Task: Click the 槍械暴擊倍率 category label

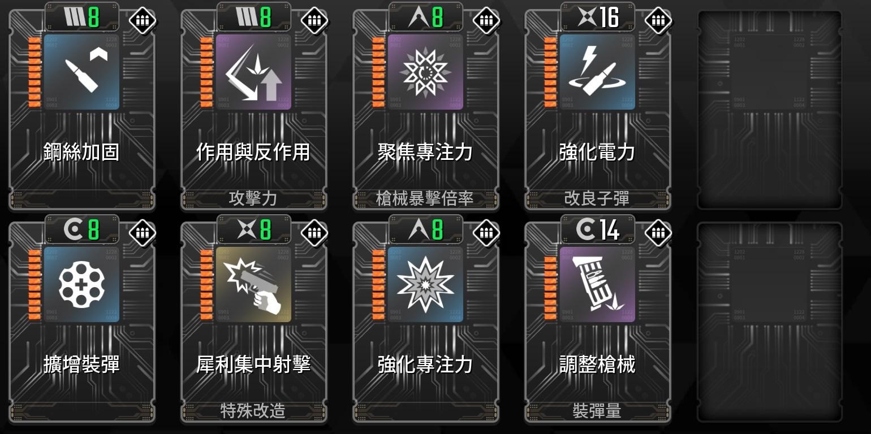Action: pos(425,198)
